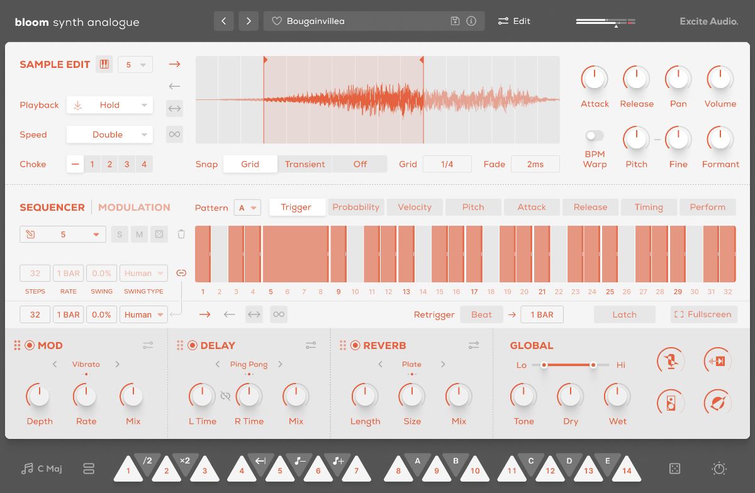Image resolution: width=755 pixels, height=493 pixels.
Task: Enable sample infinite loop mode
Action: pyautogui.click(x=174, y=134)
